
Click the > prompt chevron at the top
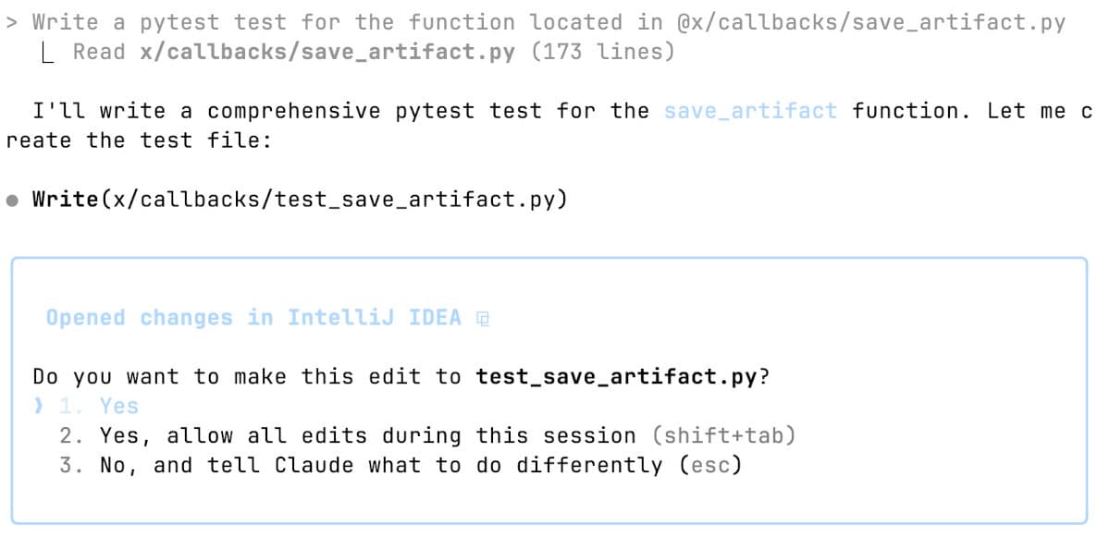point(10,20)
